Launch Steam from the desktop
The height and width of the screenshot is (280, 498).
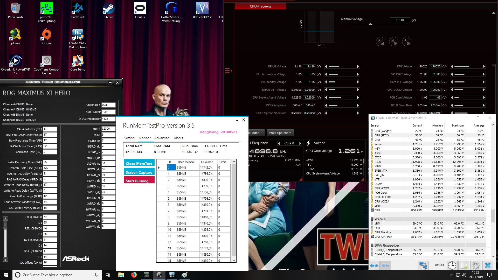(x=109, y=11)
